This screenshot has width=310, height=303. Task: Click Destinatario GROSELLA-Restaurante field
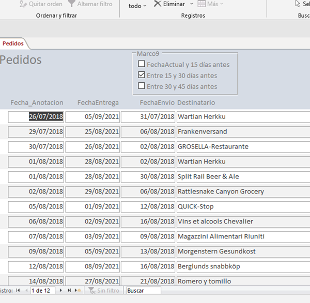243,147
